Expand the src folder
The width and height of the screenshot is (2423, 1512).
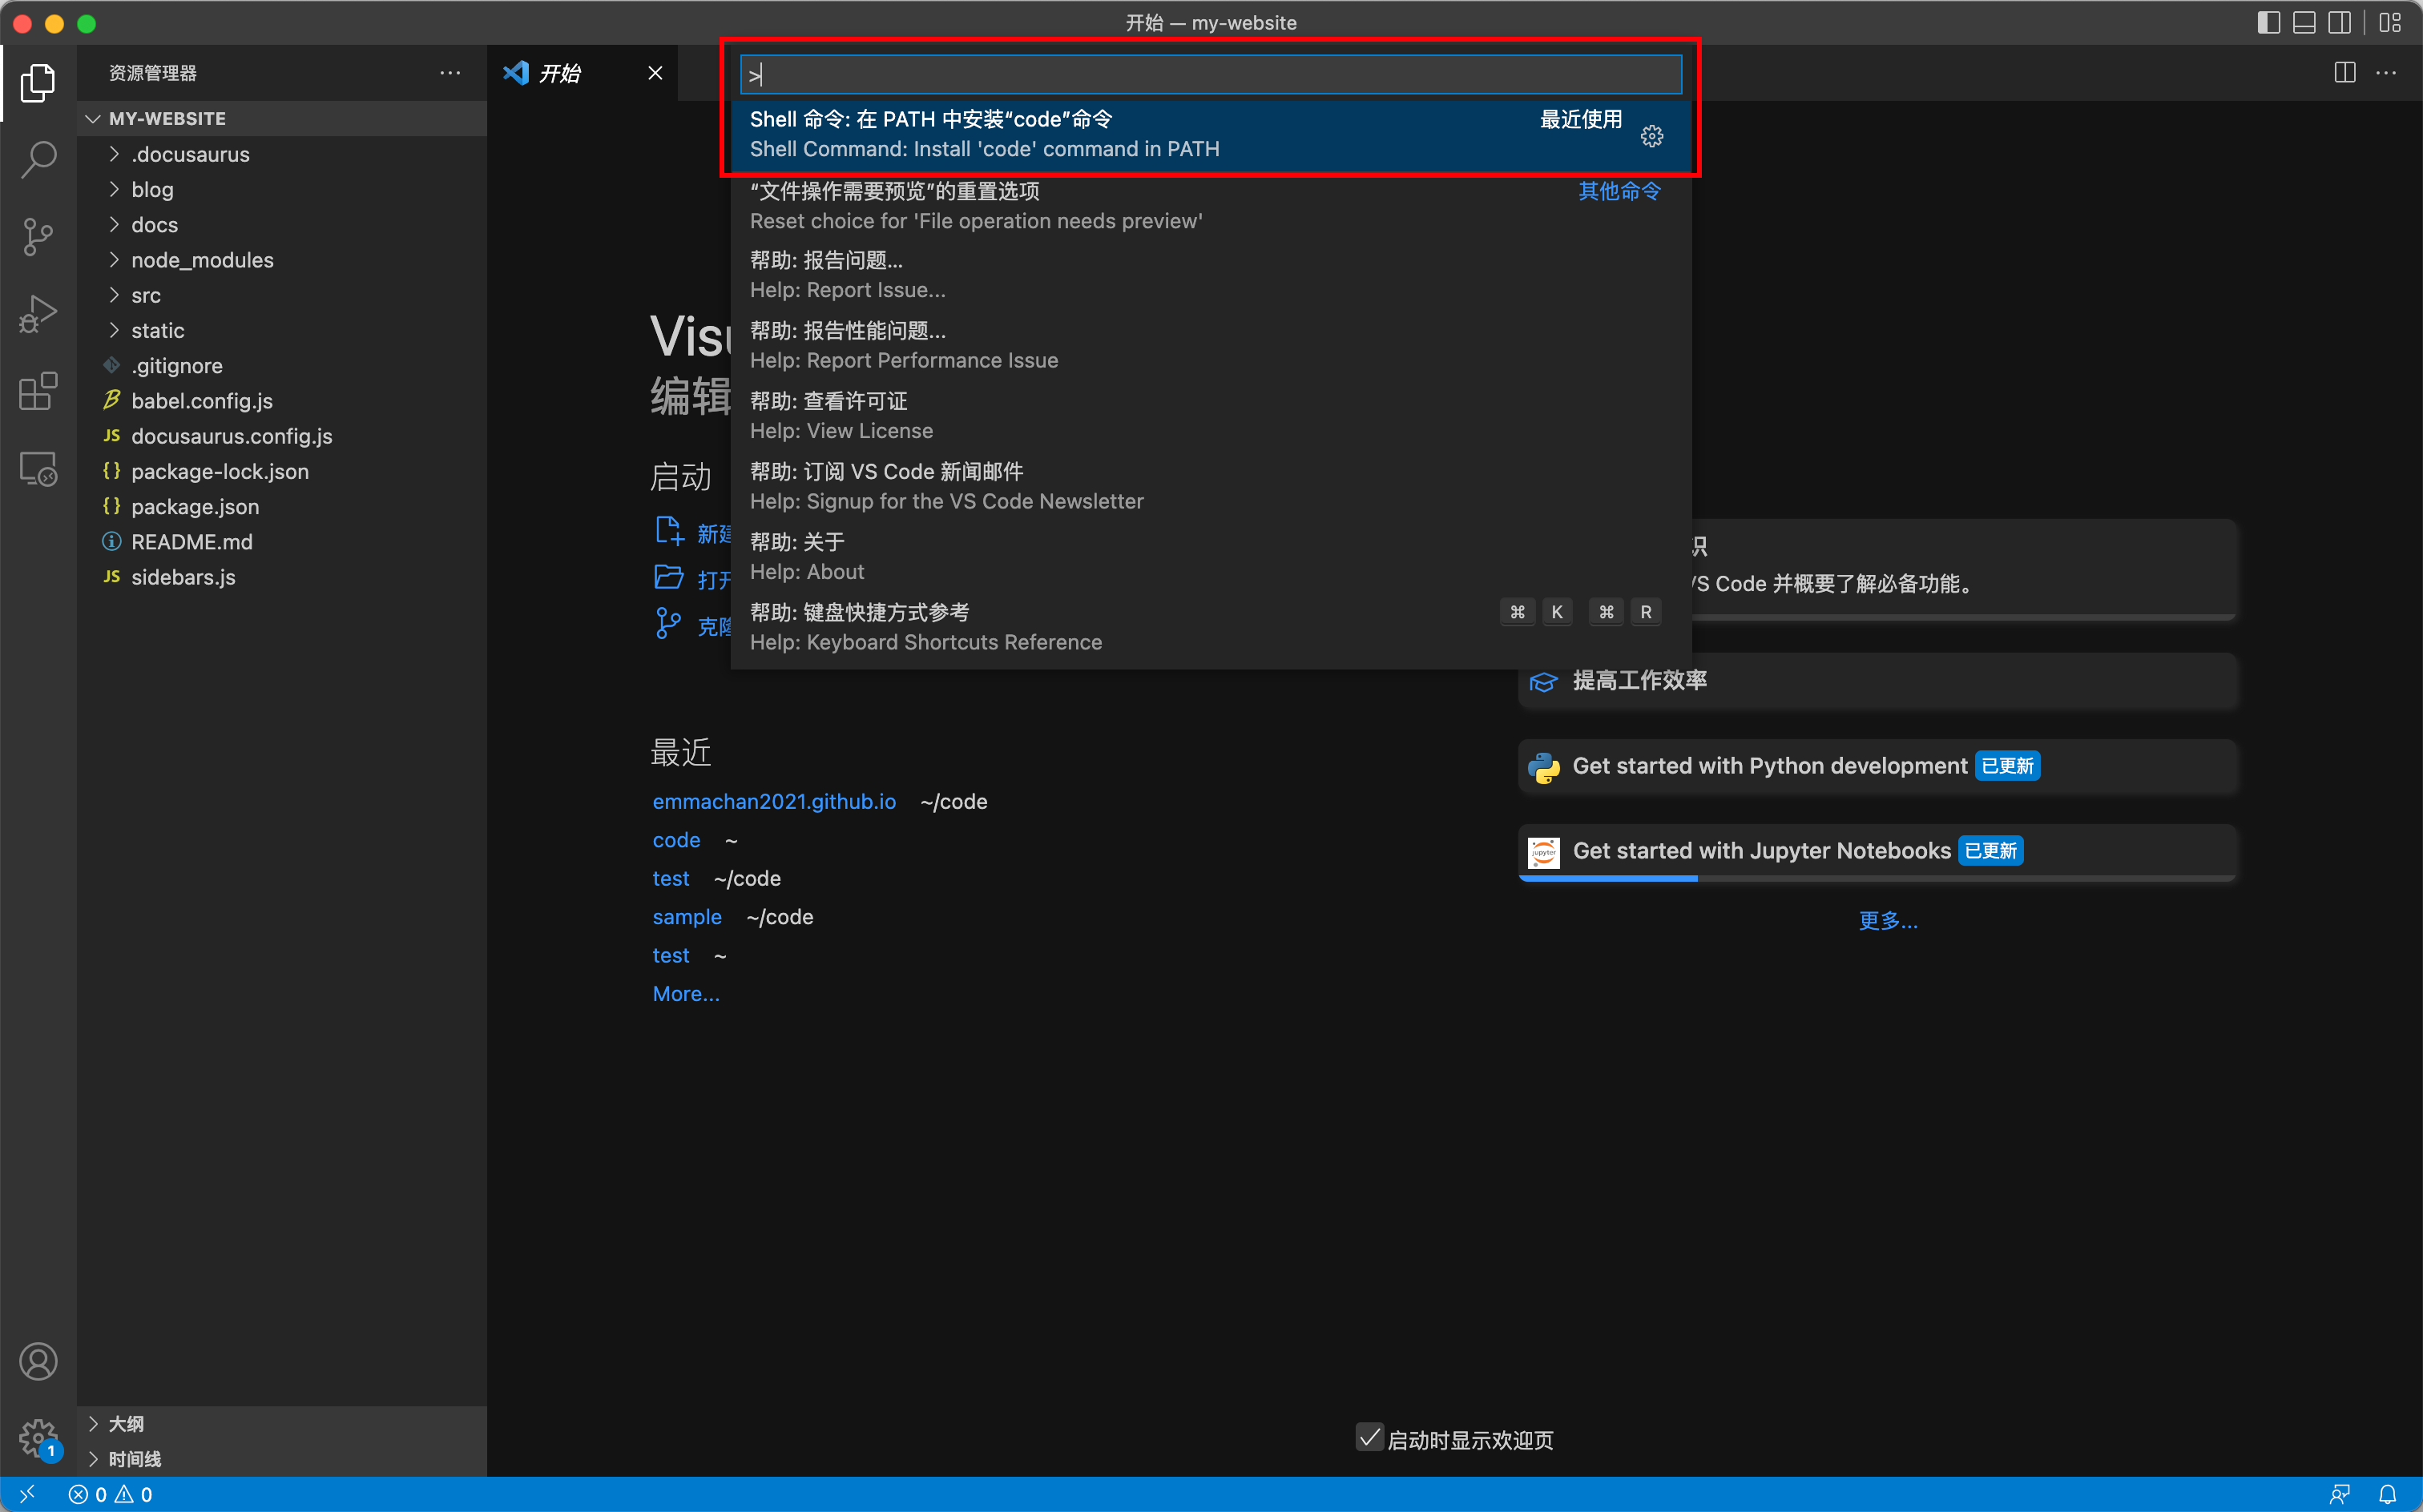coord(282,295)
